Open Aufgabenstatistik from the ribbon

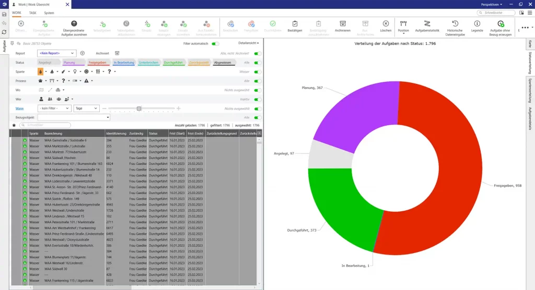(x=427, y=24)
